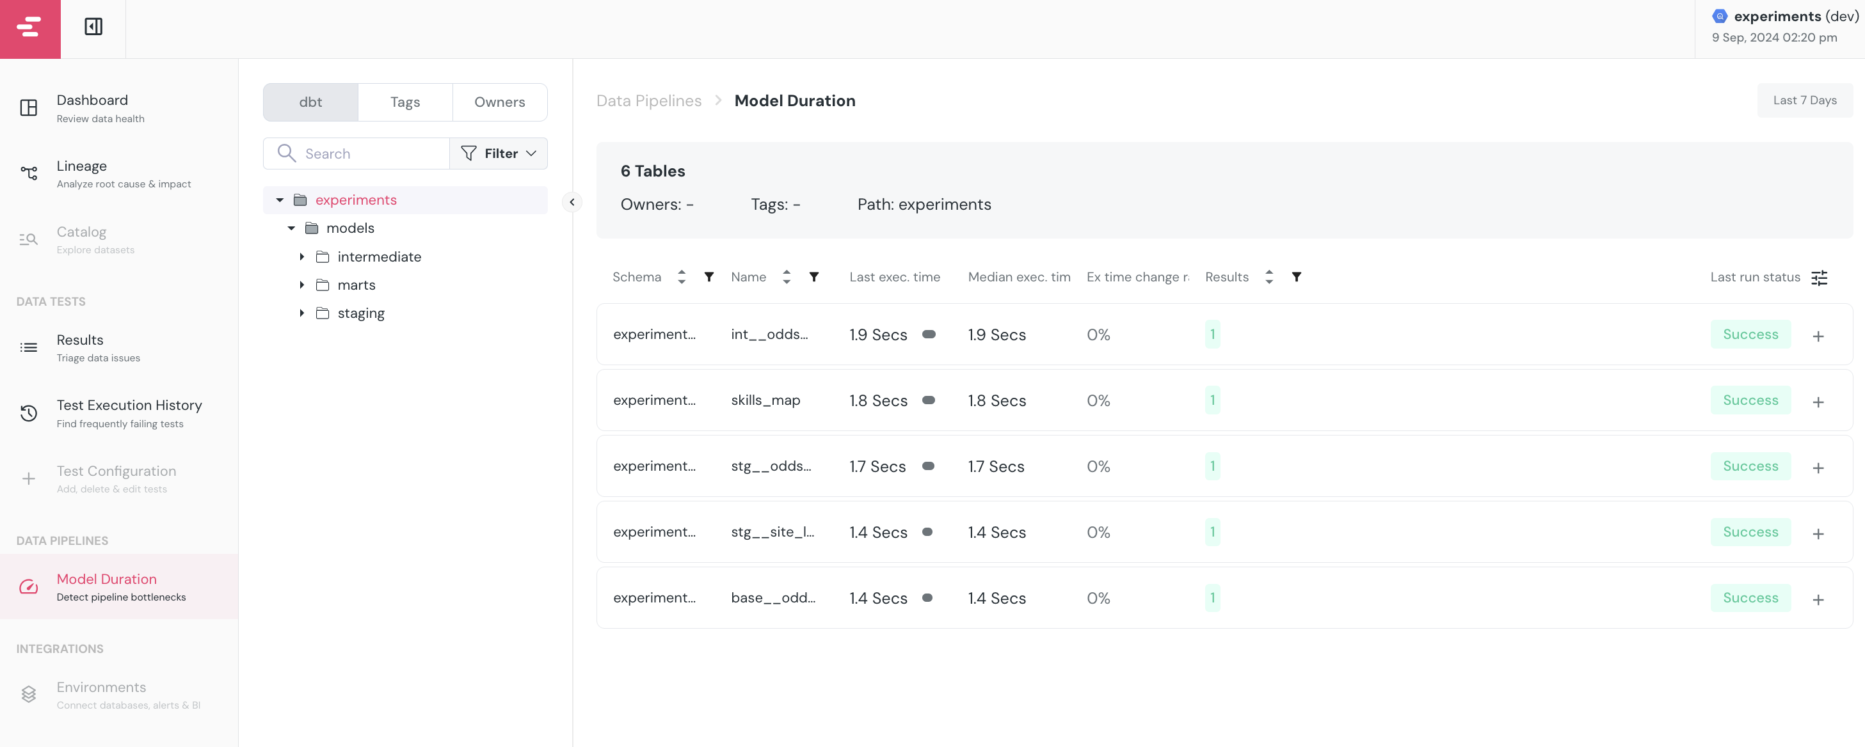Open table column settings icon
The width and height of the screenshot is (1865, 747).
1819,278
